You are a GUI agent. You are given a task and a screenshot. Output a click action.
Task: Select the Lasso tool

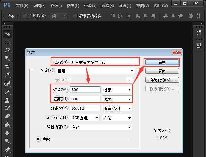click(x=7, y=50)
